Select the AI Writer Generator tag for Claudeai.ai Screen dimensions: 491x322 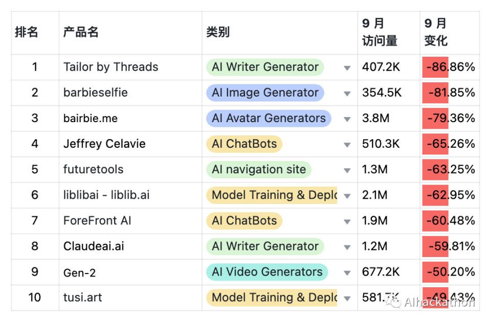click(x=265, y=246)
